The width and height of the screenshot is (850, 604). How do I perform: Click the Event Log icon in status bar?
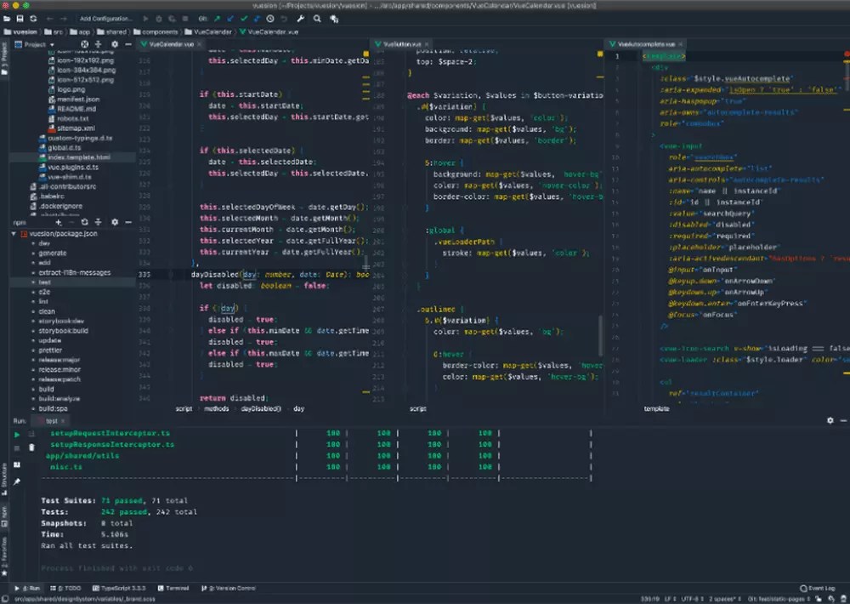pos(803,588)
